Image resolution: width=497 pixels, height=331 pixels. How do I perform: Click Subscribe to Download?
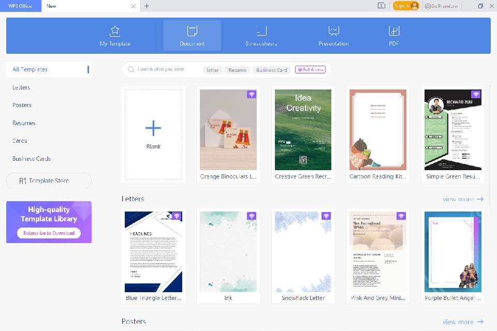coord(49,233)
